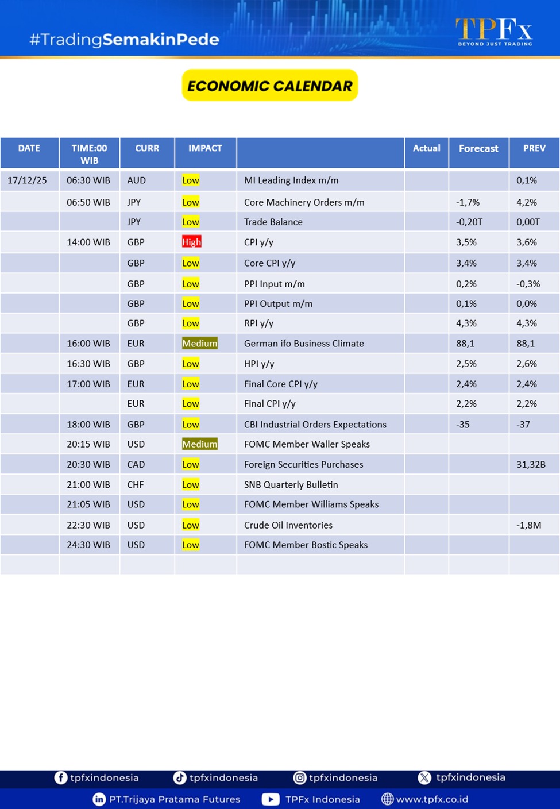
Task: Click the Instagram icon in the footer
Action: tap(300, 777)
